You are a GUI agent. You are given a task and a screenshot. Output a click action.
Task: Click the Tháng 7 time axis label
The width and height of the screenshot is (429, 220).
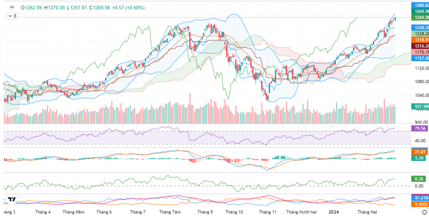pos(138,212)
